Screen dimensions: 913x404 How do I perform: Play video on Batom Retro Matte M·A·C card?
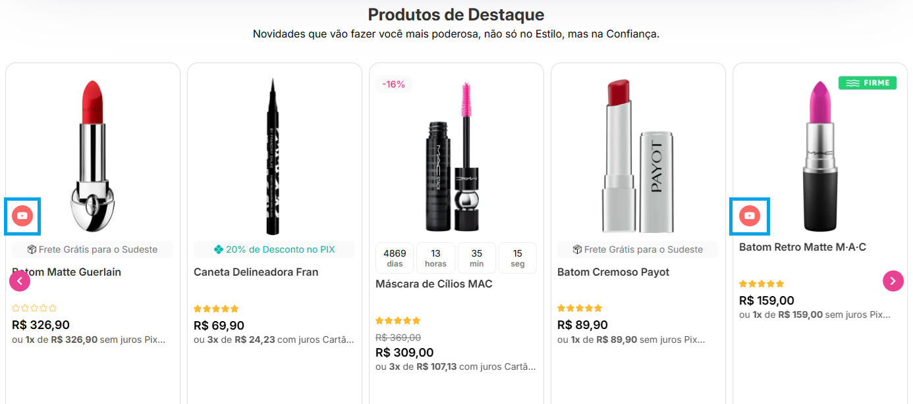[x=750, y=216]
